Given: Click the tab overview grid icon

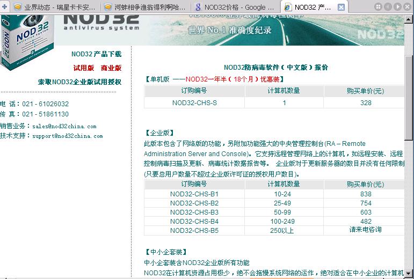Looking at the screenshot, I should tap(379, 7).
